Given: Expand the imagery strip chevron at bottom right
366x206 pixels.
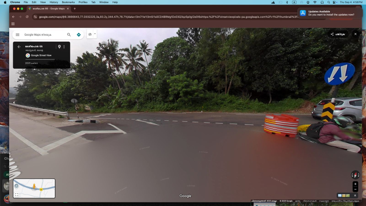Looking at the screenshot, I should click(x=355, y=195).
